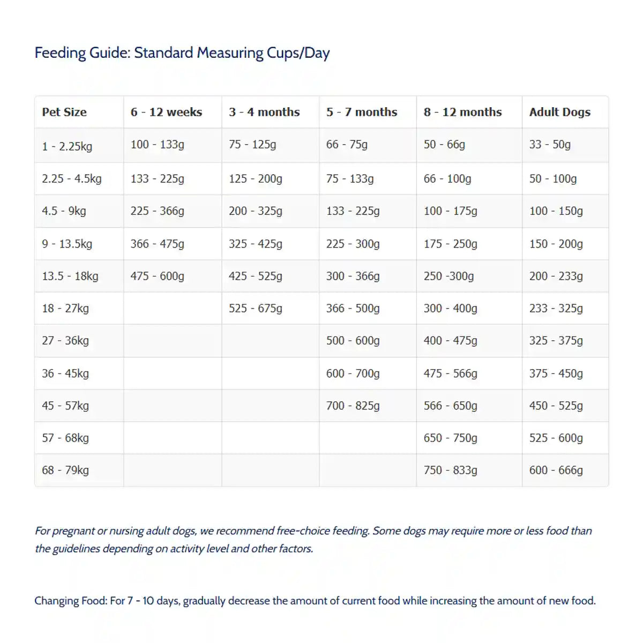Click the pregnant or nursing dogs note
The image size is (643, 643).
pyautogui.click(x=313, y=540)
